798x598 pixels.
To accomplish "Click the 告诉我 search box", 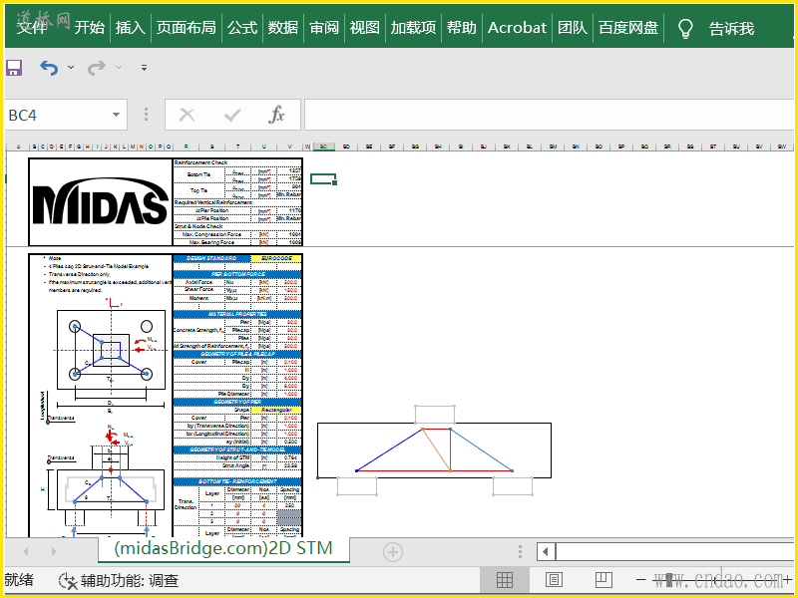I will 731,29.
